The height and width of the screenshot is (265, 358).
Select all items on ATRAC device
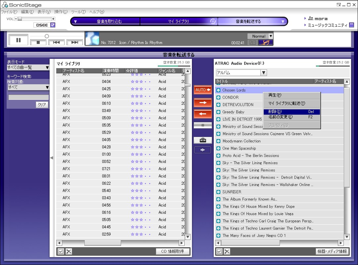coord(219,251)
